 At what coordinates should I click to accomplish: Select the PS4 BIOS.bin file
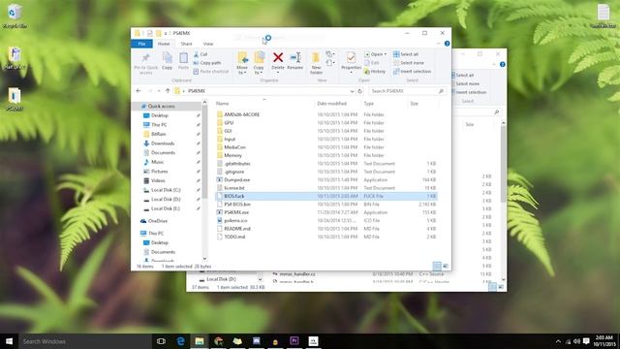(237, 205)
